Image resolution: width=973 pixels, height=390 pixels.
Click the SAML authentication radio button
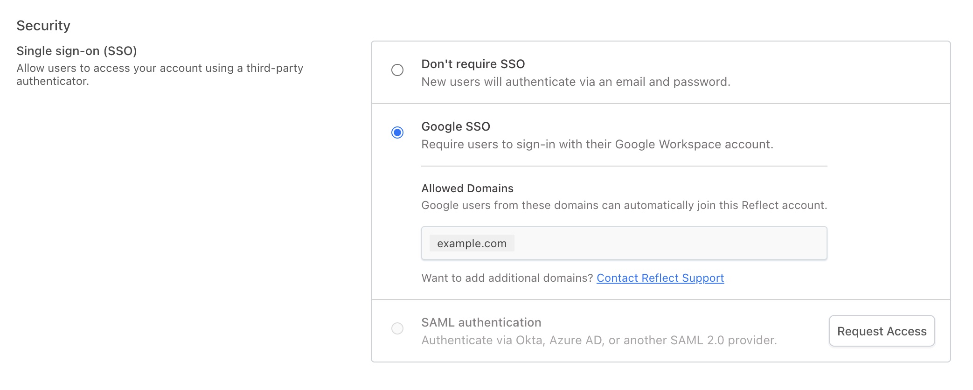[x=397, y=328]
